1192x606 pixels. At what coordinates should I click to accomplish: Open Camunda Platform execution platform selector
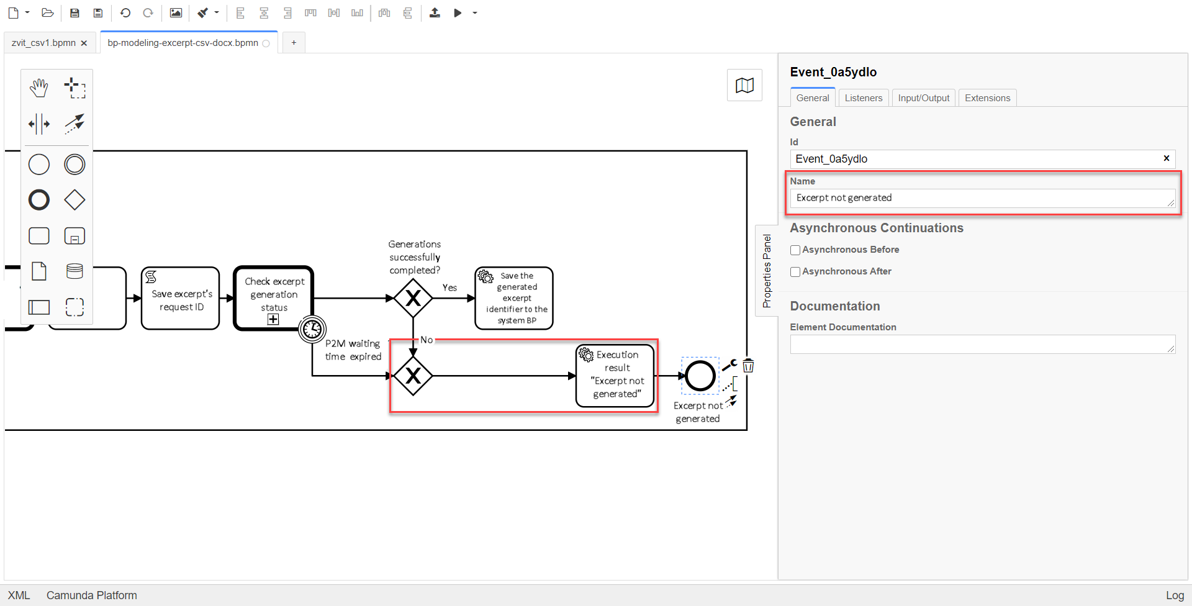coord(92,595)
